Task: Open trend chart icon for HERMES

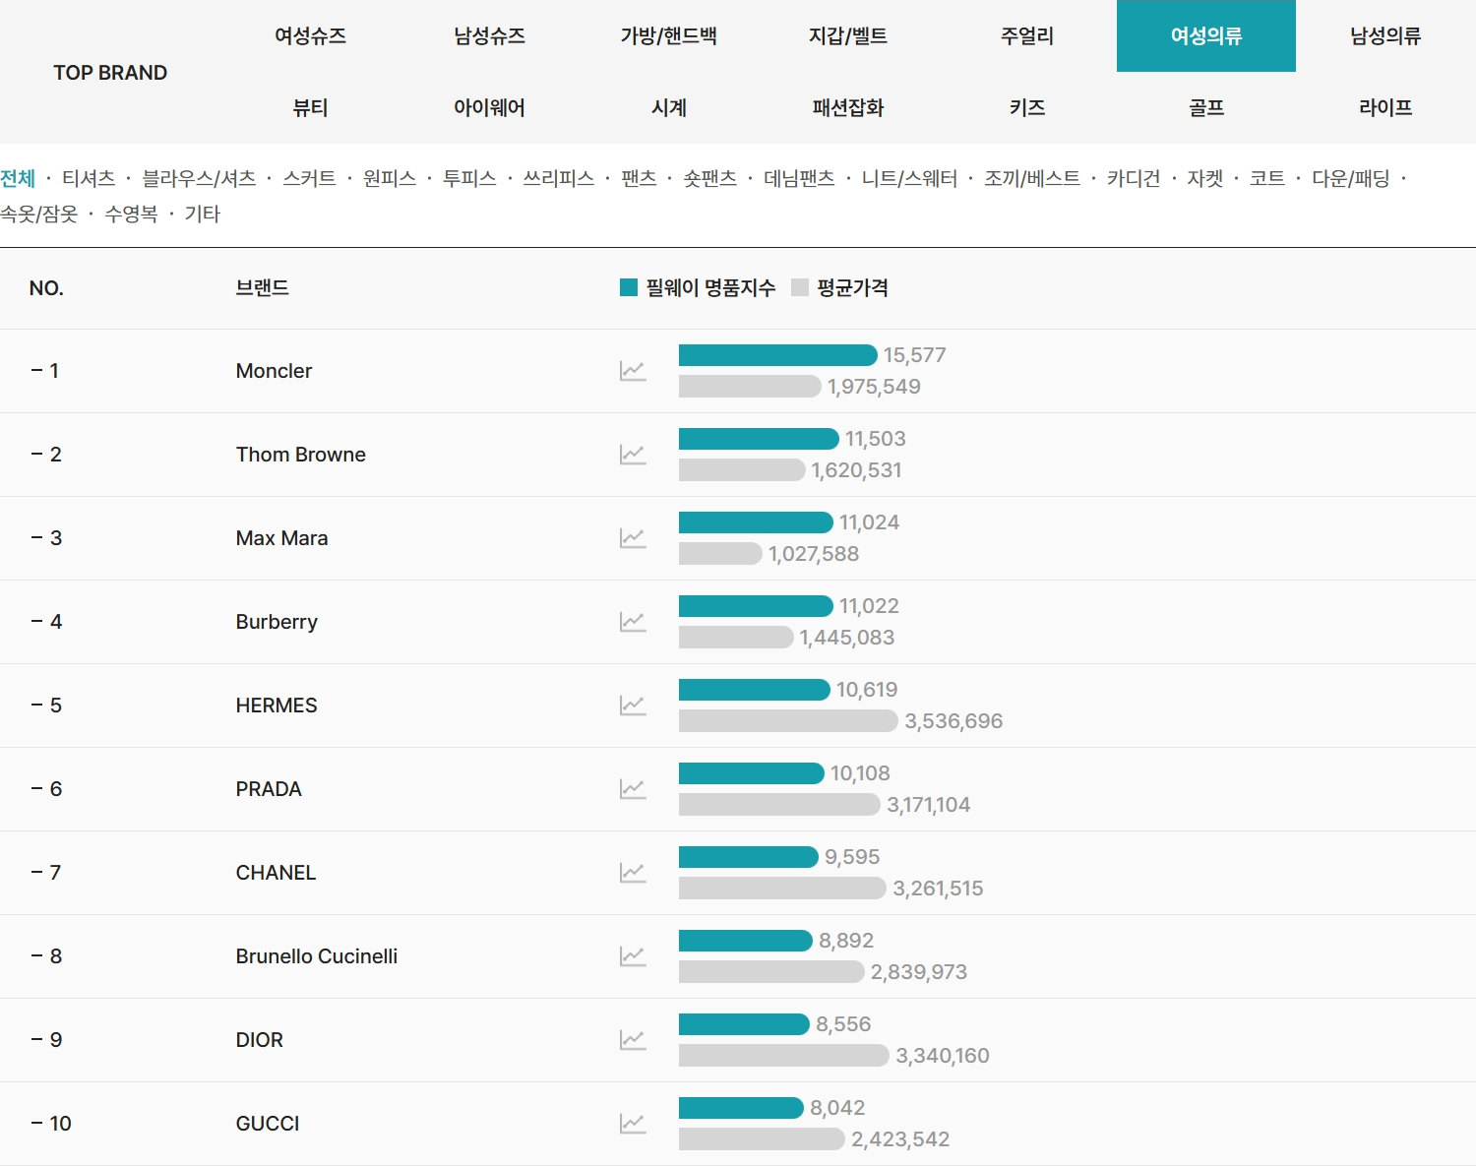Action: tap(633, 706)
